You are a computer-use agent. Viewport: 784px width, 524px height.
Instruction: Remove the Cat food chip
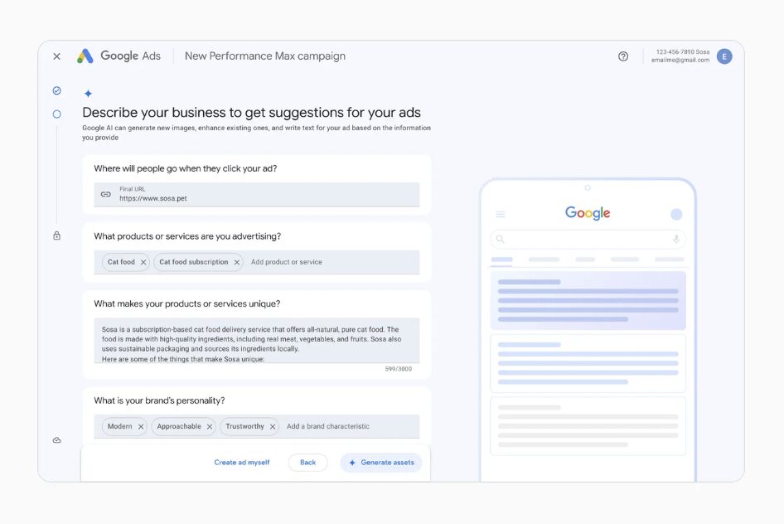click(143, 262)
